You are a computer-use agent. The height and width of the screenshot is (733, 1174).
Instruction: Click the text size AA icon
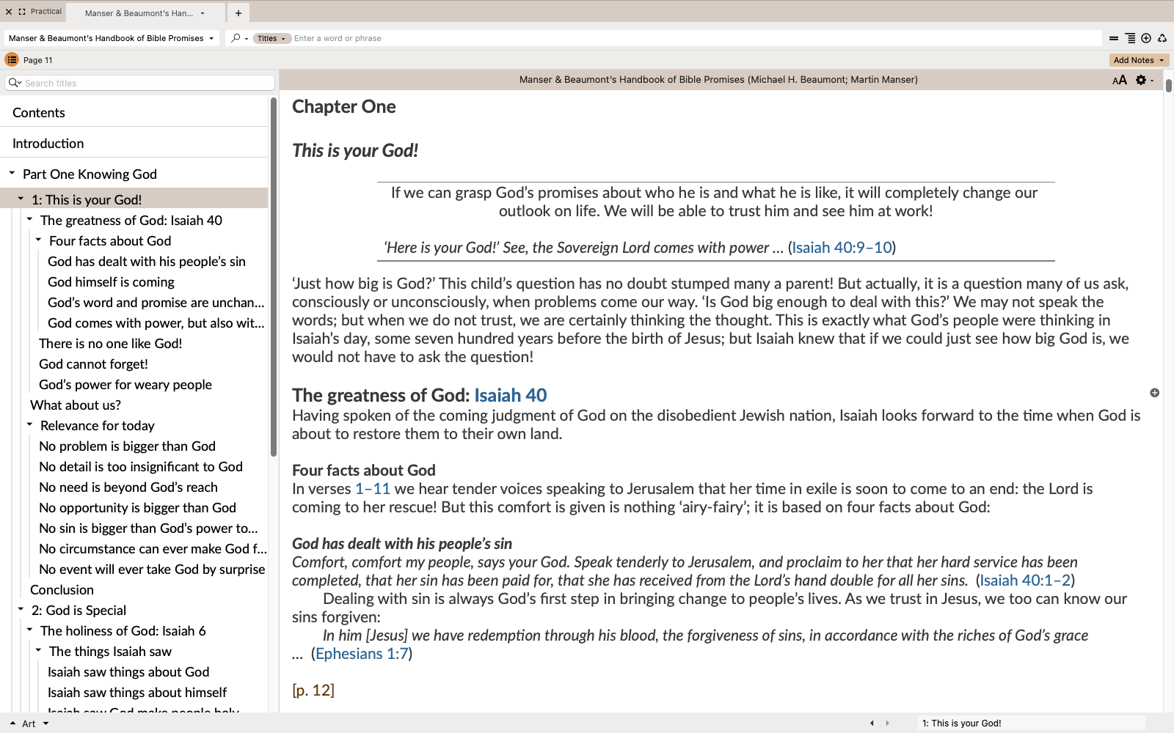[x=1119, y=80]
